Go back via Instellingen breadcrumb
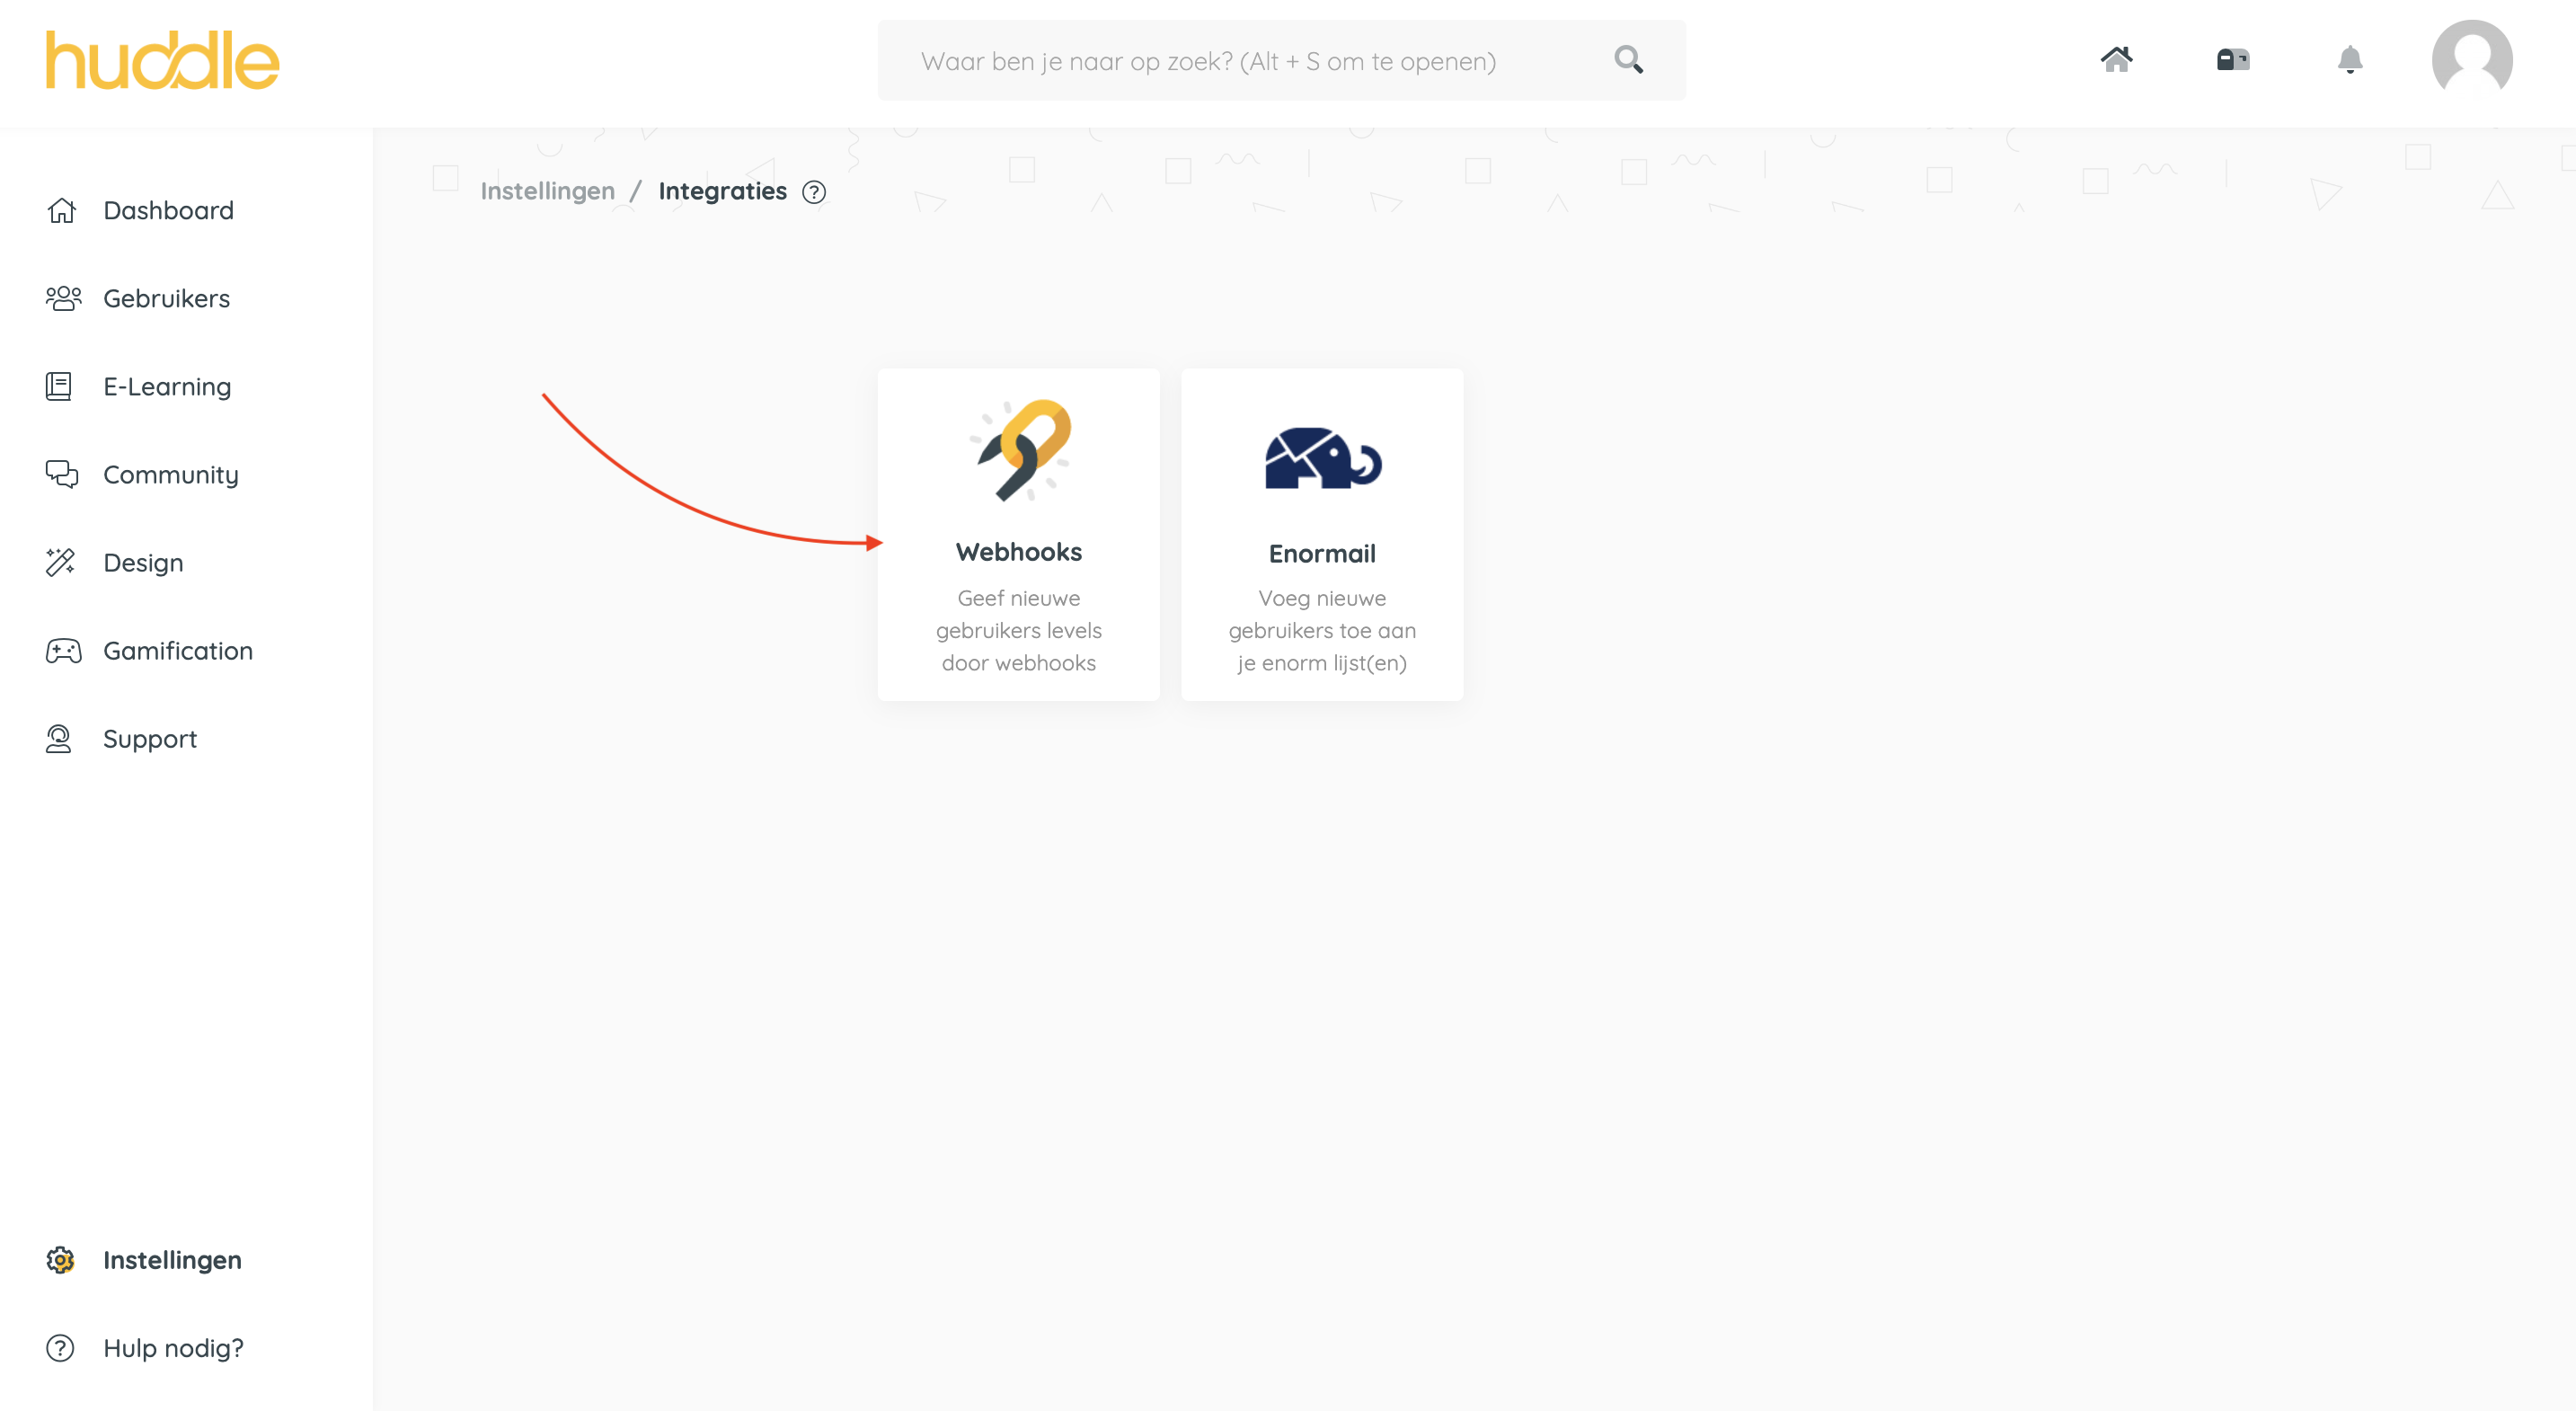Viewport: 2576px width, 1411px height. tap(547, 192)
